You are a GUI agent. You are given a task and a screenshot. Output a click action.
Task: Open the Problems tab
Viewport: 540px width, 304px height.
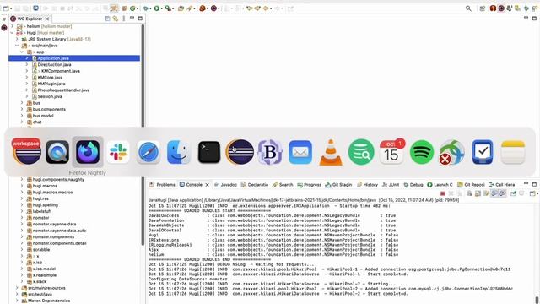162,185
